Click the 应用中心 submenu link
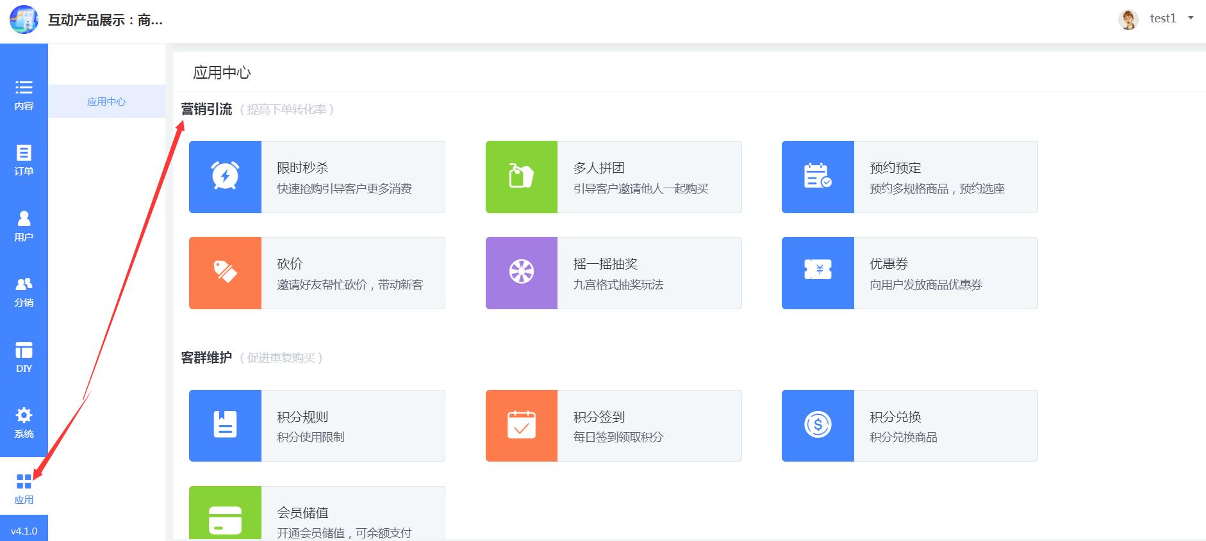 (106, 102)
